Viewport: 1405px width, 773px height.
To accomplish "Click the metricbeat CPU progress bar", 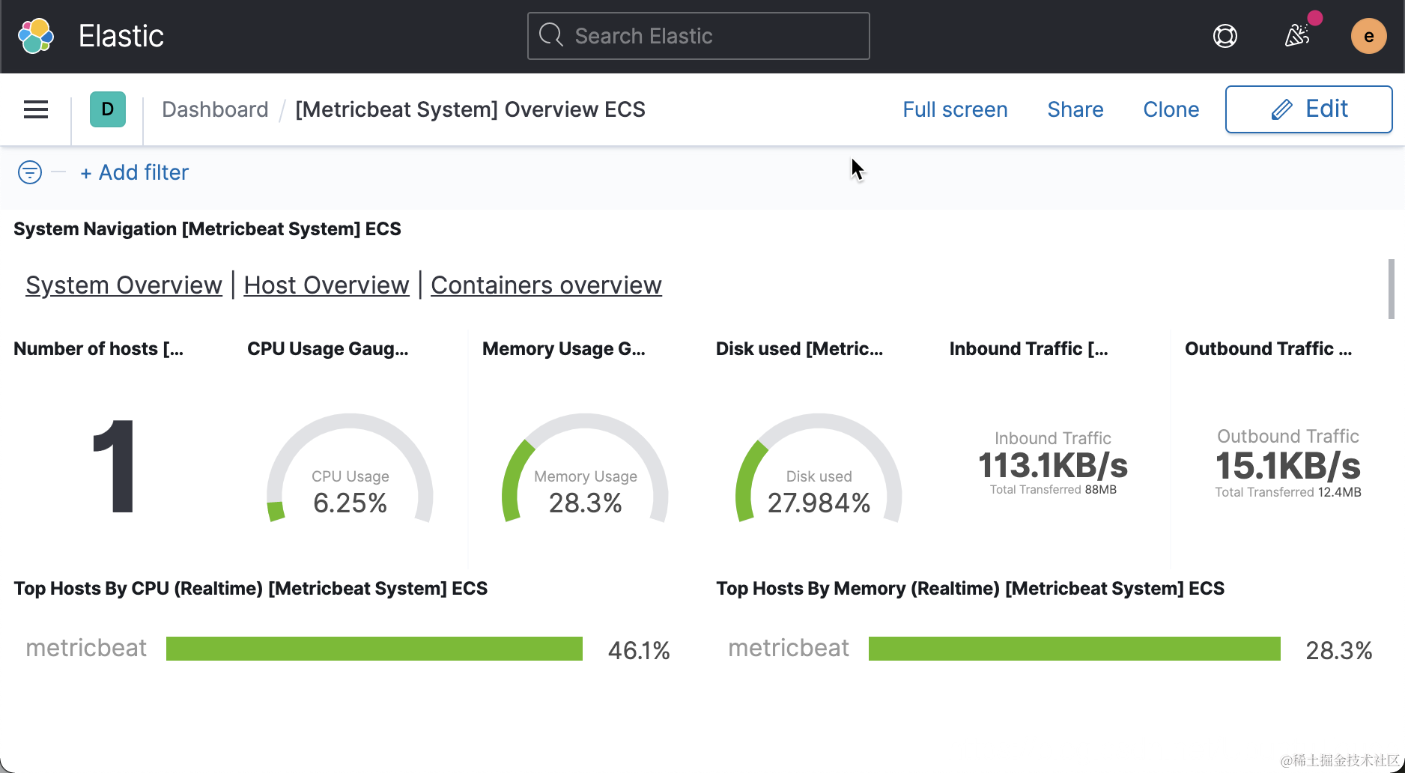I will tap(374, 649).
